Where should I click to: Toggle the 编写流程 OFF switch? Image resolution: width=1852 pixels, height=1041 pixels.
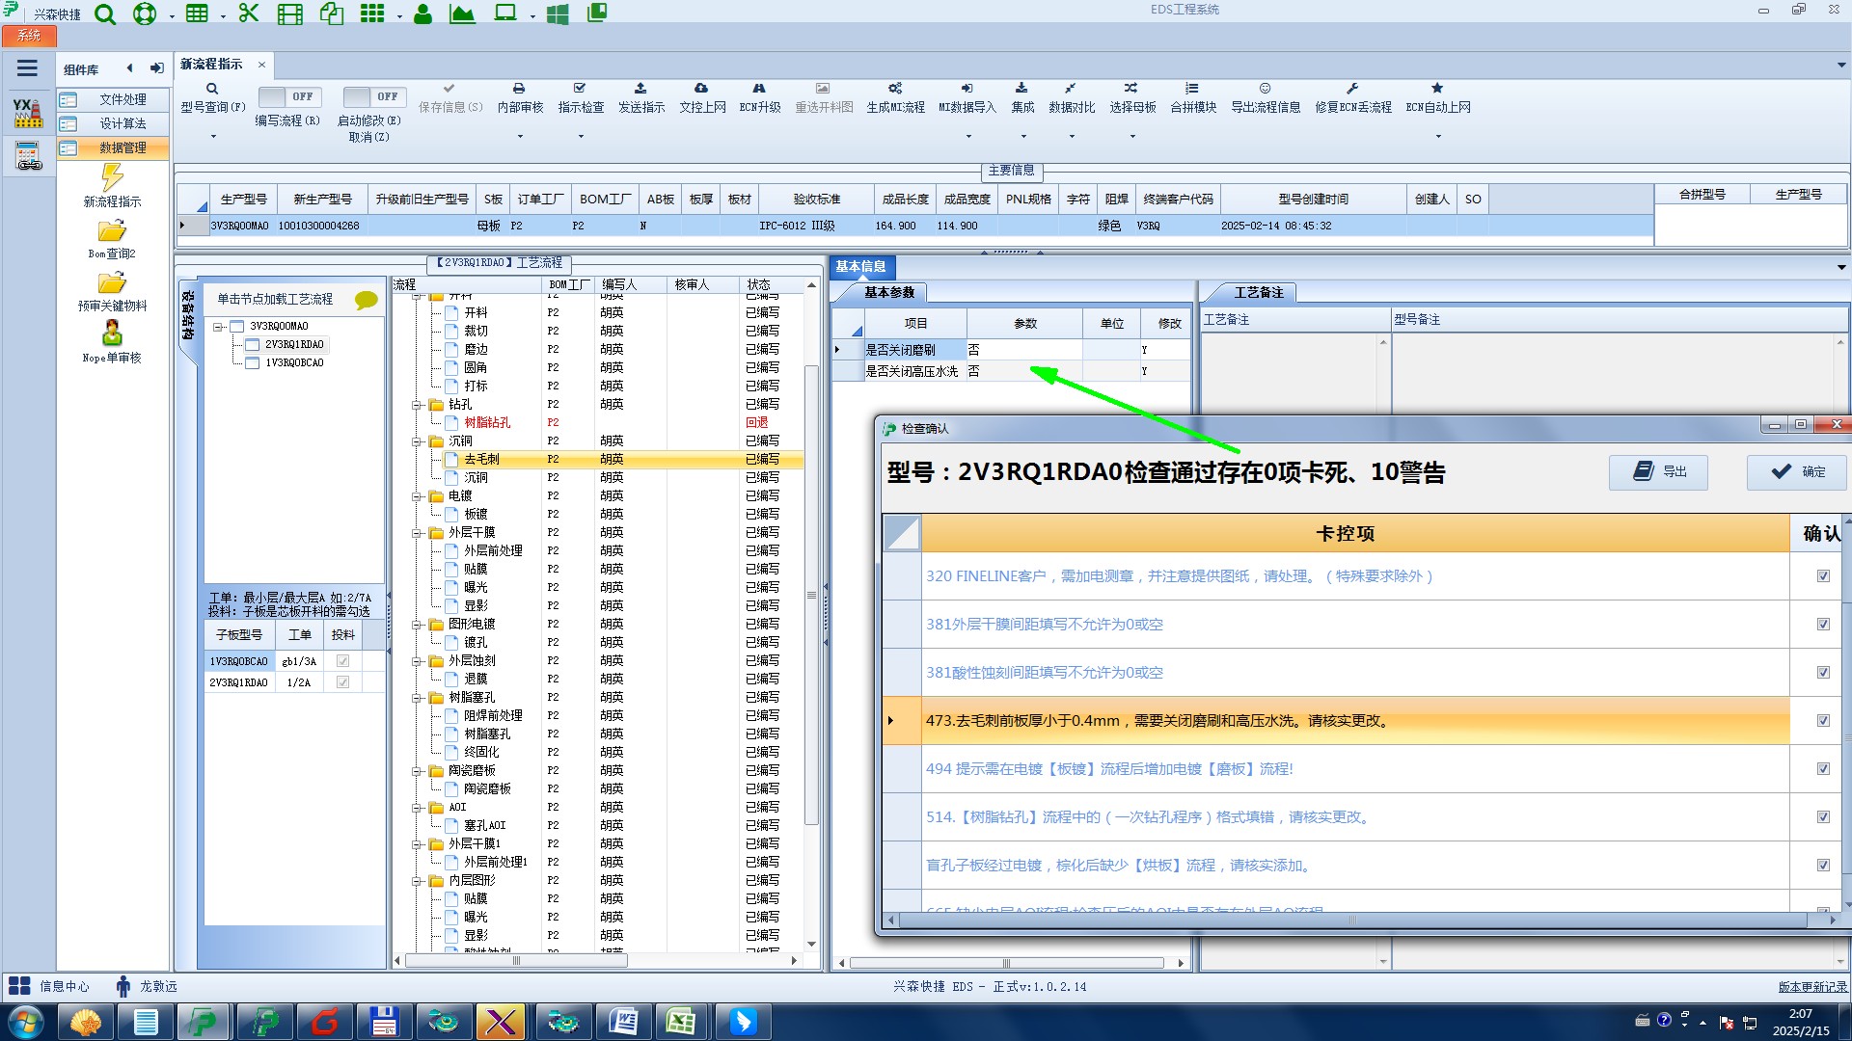click(x=290, y=96)
